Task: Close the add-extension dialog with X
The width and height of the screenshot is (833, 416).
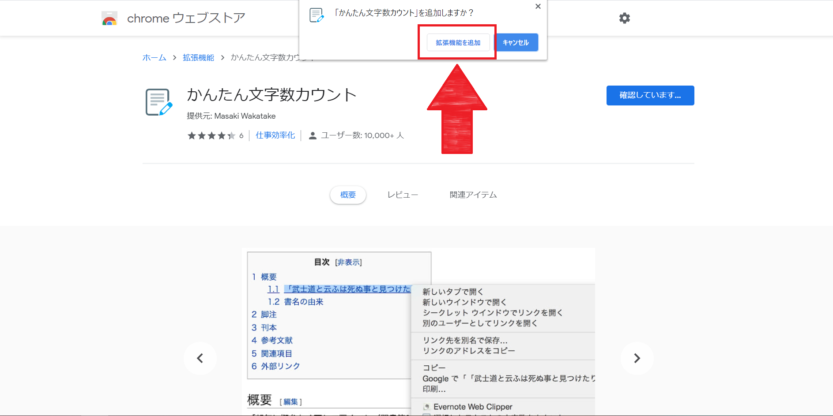Action: (538, 6)
